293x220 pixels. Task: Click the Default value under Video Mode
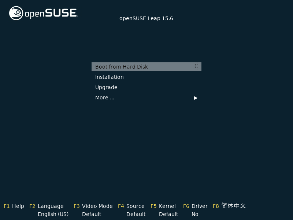(92, 214)
